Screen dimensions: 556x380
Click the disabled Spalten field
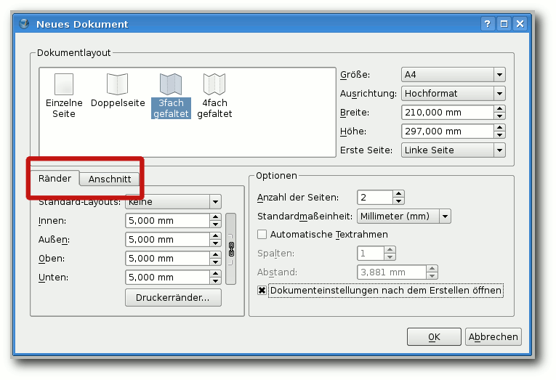(x=371, y=254)
